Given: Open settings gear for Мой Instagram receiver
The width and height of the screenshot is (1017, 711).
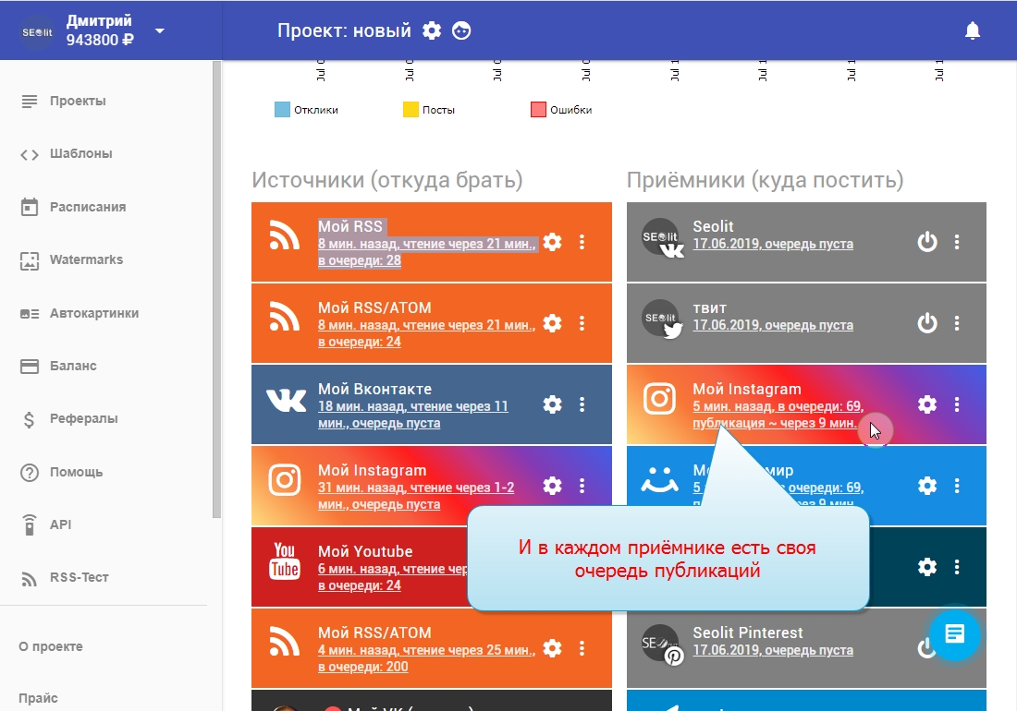Looking at the screenshot, I should tap(926, 404).
